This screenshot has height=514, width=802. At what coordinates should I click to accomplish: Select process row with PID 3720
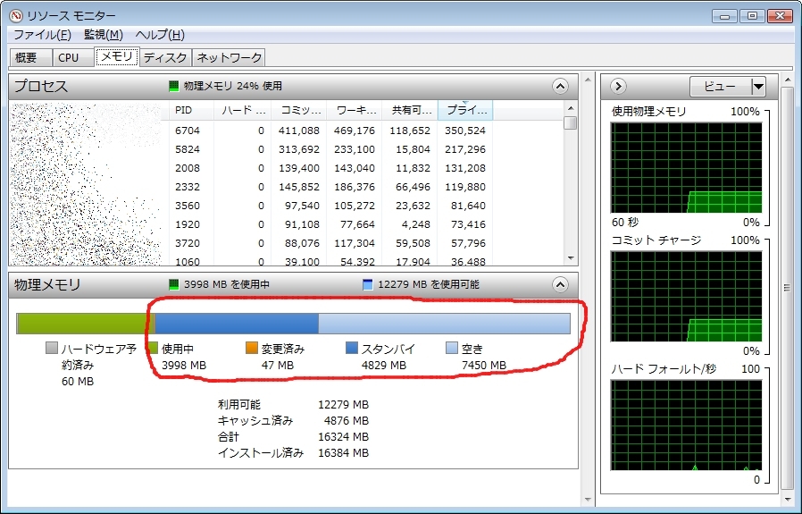(x=287, y=243)
